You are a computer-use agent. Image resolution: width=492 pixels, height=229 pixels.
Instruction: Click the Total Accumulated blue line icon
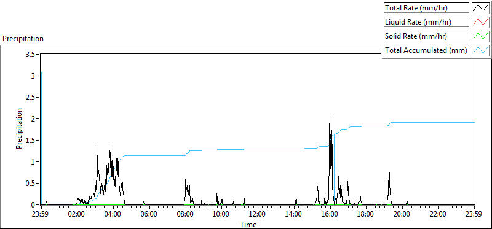(481, 50)
